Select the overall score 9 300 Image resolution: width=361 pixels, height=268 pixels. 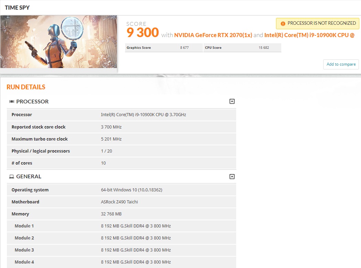(x=143, y=32)
